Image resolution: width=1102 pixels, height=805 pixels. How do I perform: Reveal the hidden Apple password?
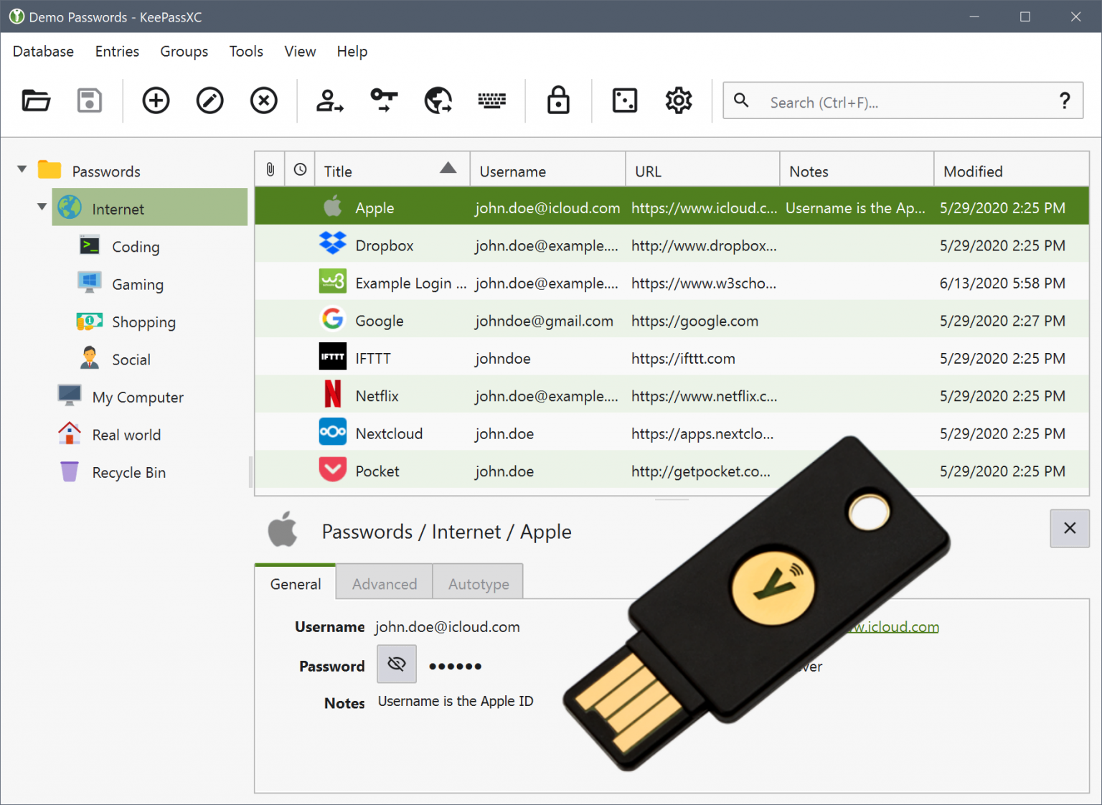click(396, 664)
